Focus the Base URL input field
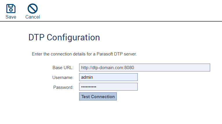This screenshot has height=124, width=222. pos(145,68)
